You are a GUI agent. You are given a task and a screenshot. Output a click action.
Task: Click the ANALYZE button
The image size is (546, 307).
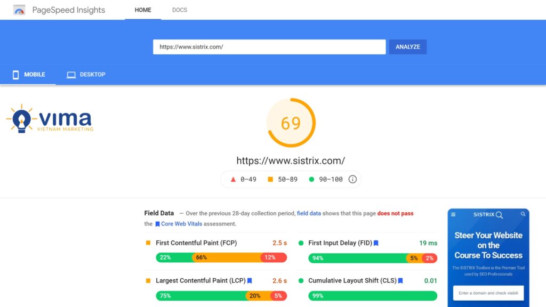(x=408, y=47)
